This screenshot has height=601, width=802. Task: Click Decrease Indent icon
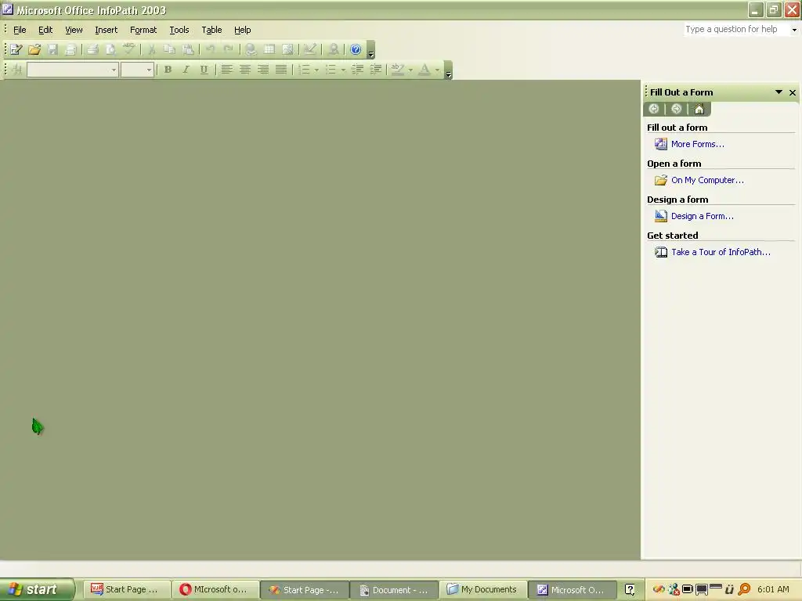pyautogui.click(x=357, y=70)
